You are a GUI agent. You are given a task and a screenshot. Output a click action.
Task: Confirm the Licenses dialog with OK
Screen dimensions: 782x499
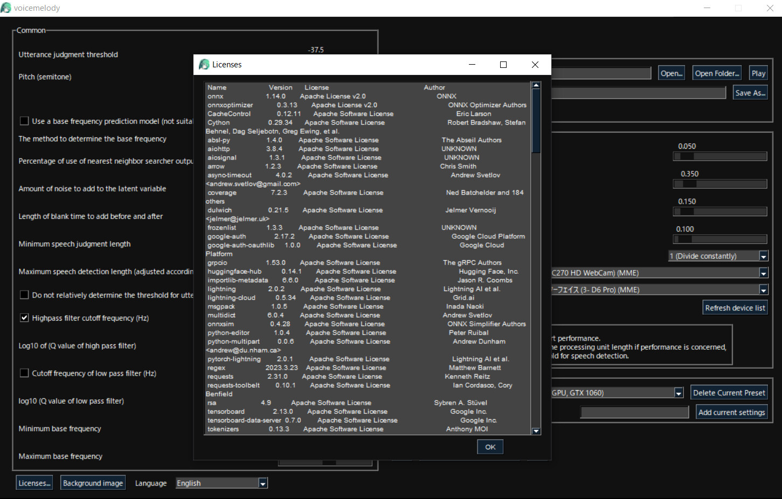[489, 447]
